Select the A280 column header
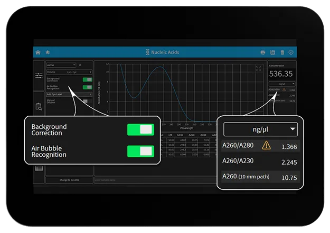Viewport: 330px width, 233px height. coord(203,135)
